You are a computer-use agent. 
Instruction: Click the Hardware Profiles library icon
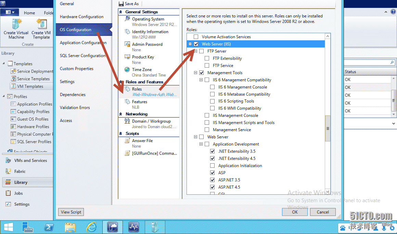pos(13,127)
